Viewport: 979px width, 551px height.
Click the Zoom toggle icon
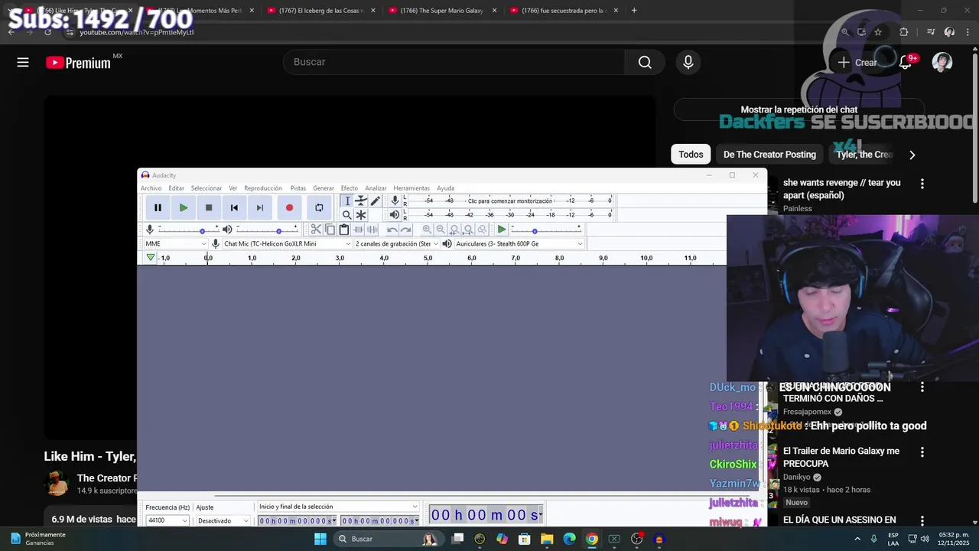coord(482,230)
